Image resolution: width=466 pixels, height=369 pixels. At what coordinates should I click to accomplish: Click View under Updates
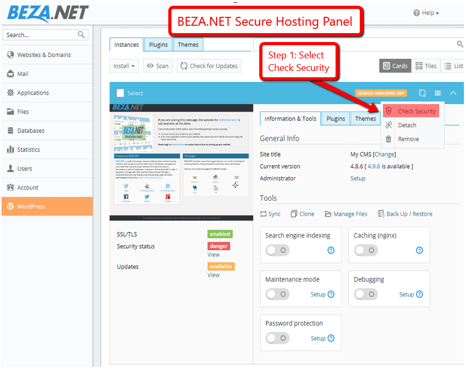click(214, 275)
